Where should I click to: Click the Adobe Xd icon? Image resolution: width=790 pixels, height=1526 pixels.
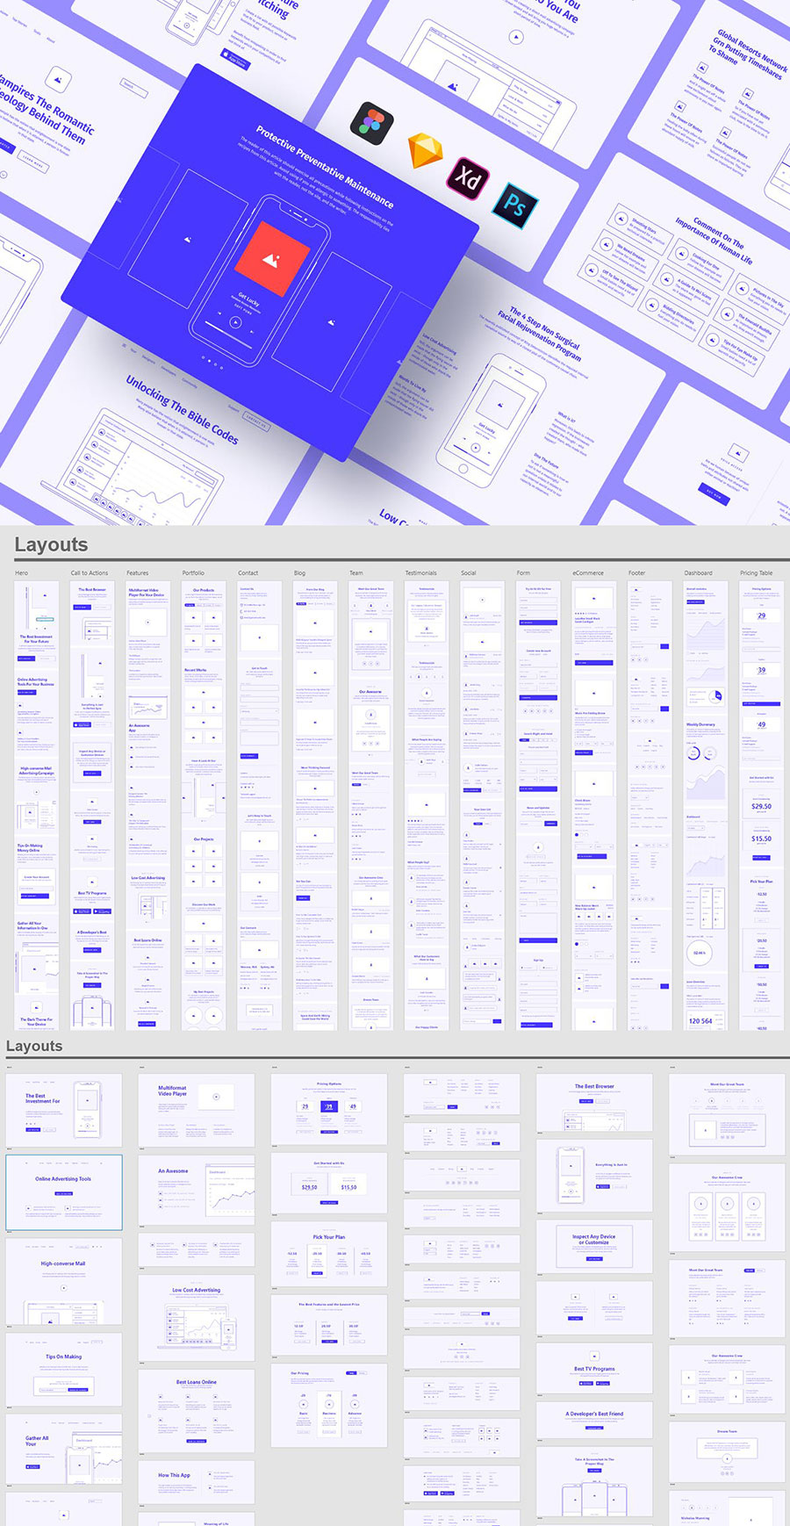(x=468, y=179)
